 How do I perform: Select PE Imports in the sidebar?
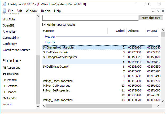click(10, 80)
